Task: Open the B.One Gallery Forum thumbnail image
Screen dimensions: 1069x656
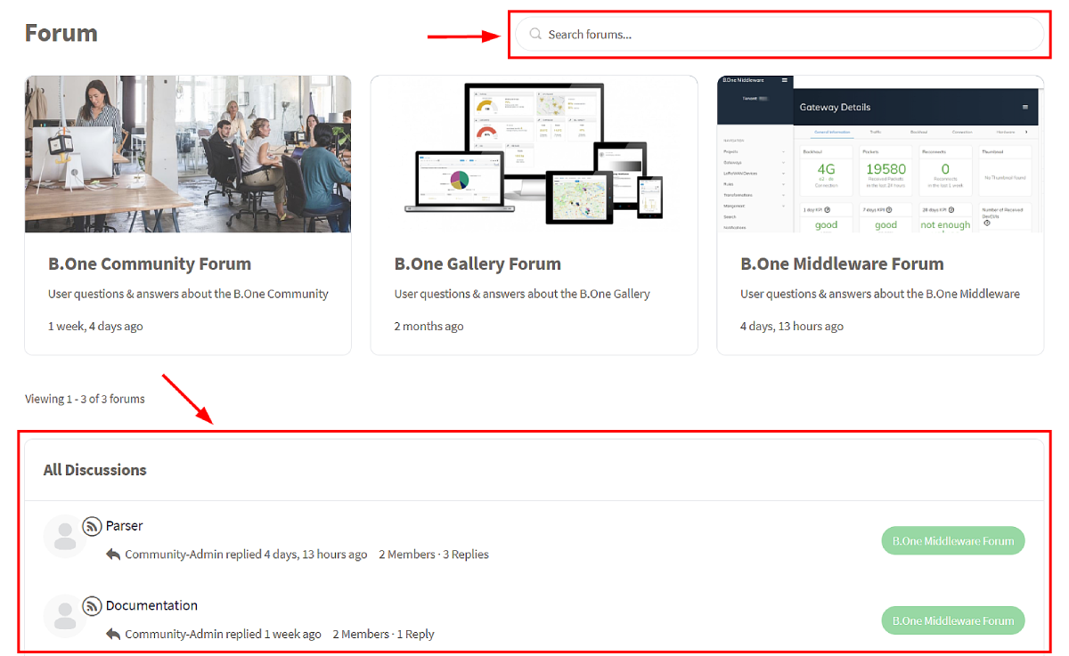Action: point(534,154)
